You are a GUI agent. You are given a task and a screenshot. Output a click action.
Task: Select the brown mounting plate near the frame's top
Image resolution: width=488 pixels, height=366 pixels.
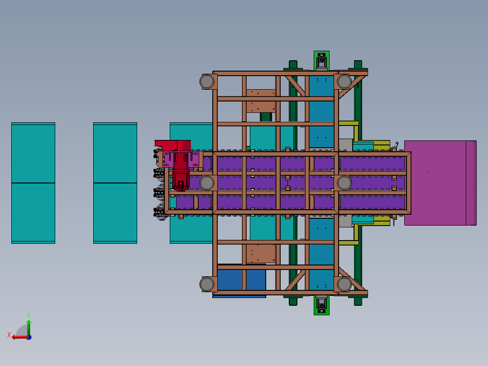[261, 101]
